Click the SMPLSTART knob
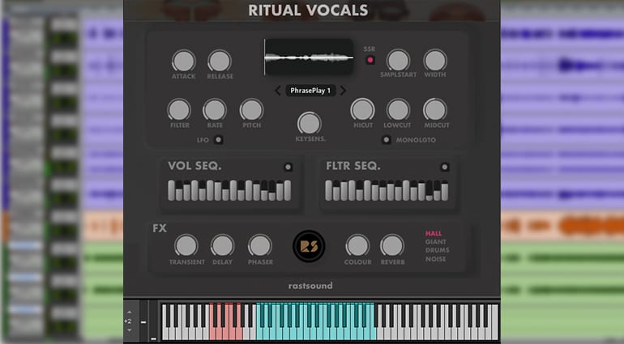 click(398, 61)
